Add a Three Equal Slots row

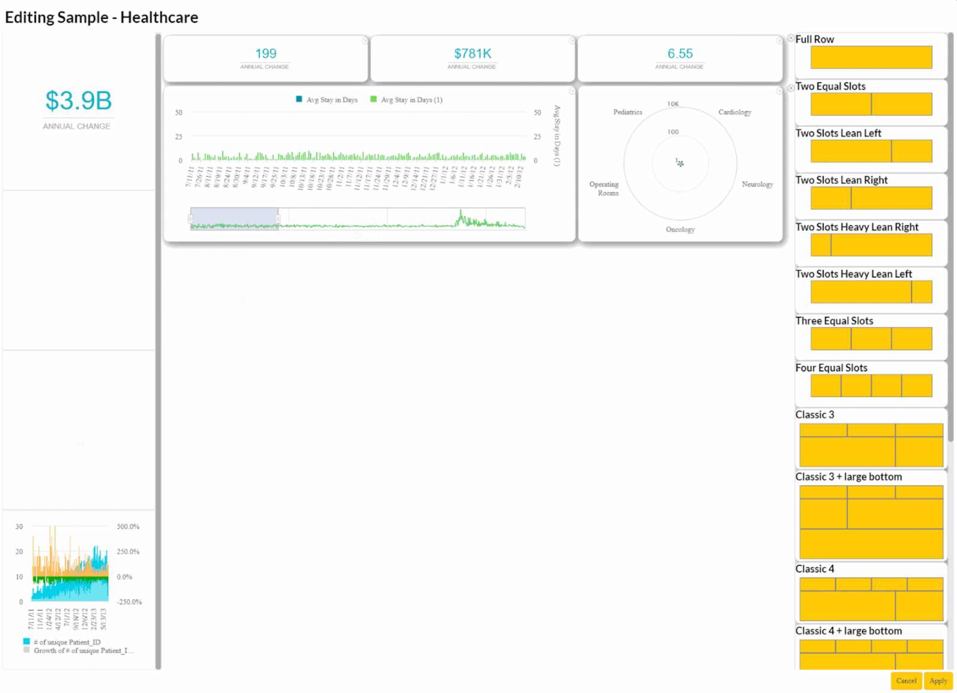tap(871, 338)
